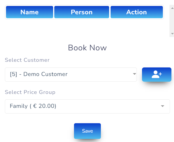Click the scrollbar down arrow

172,34
